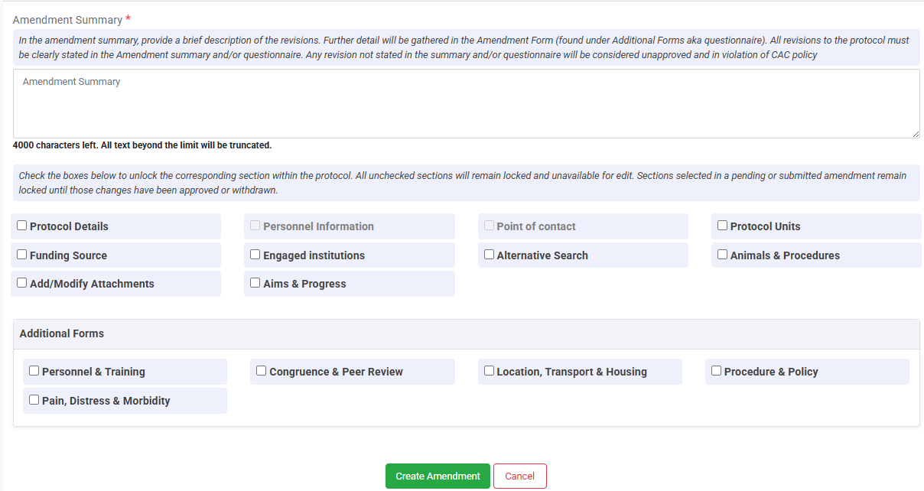Check the Alternative Search box

tap(489, 253)
